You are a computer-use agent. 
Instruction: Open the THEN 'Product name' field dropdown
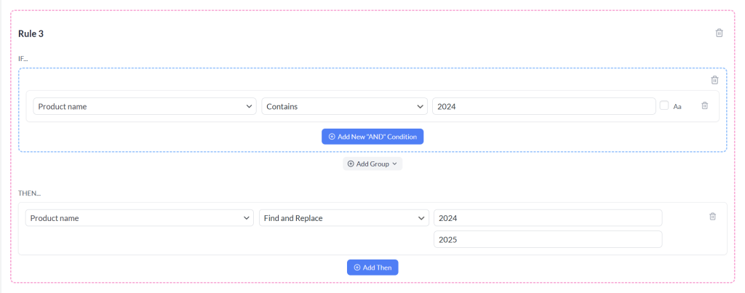click(139, 218)
